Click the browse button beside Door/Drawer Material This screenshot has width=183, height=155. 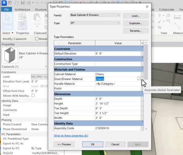click(139, 78)
